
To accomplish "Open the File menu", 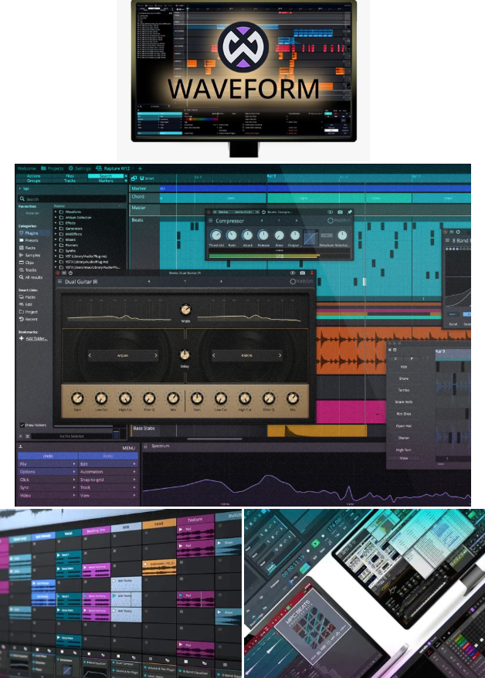I will (x=48, y=464).
